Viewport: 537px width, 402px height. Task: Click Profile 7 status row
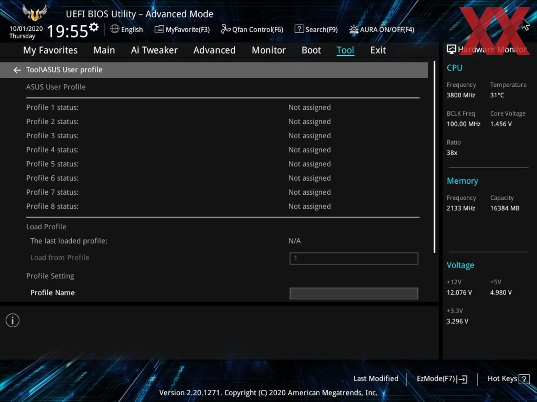(x=223, y=192)
